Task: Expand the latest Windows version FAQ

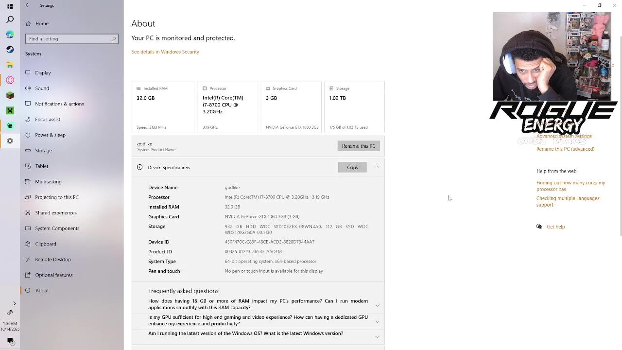Action: pyautogui.click(x=377, y=336)
